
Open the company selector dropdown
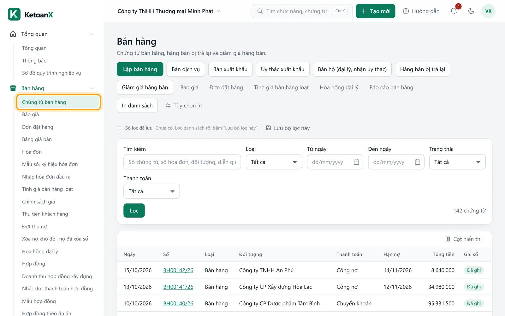pos(169,11)
